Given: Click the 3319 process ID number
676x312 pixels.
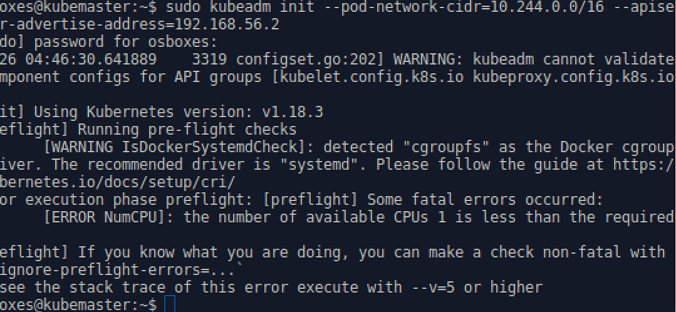Looking at the screenshot, I should (209, 59).
